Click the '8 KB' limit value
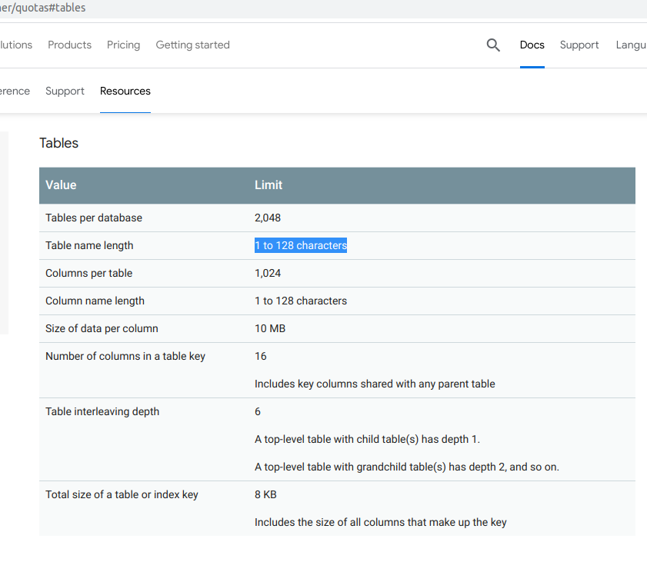The image size is (647, 562). coord(265,494)
